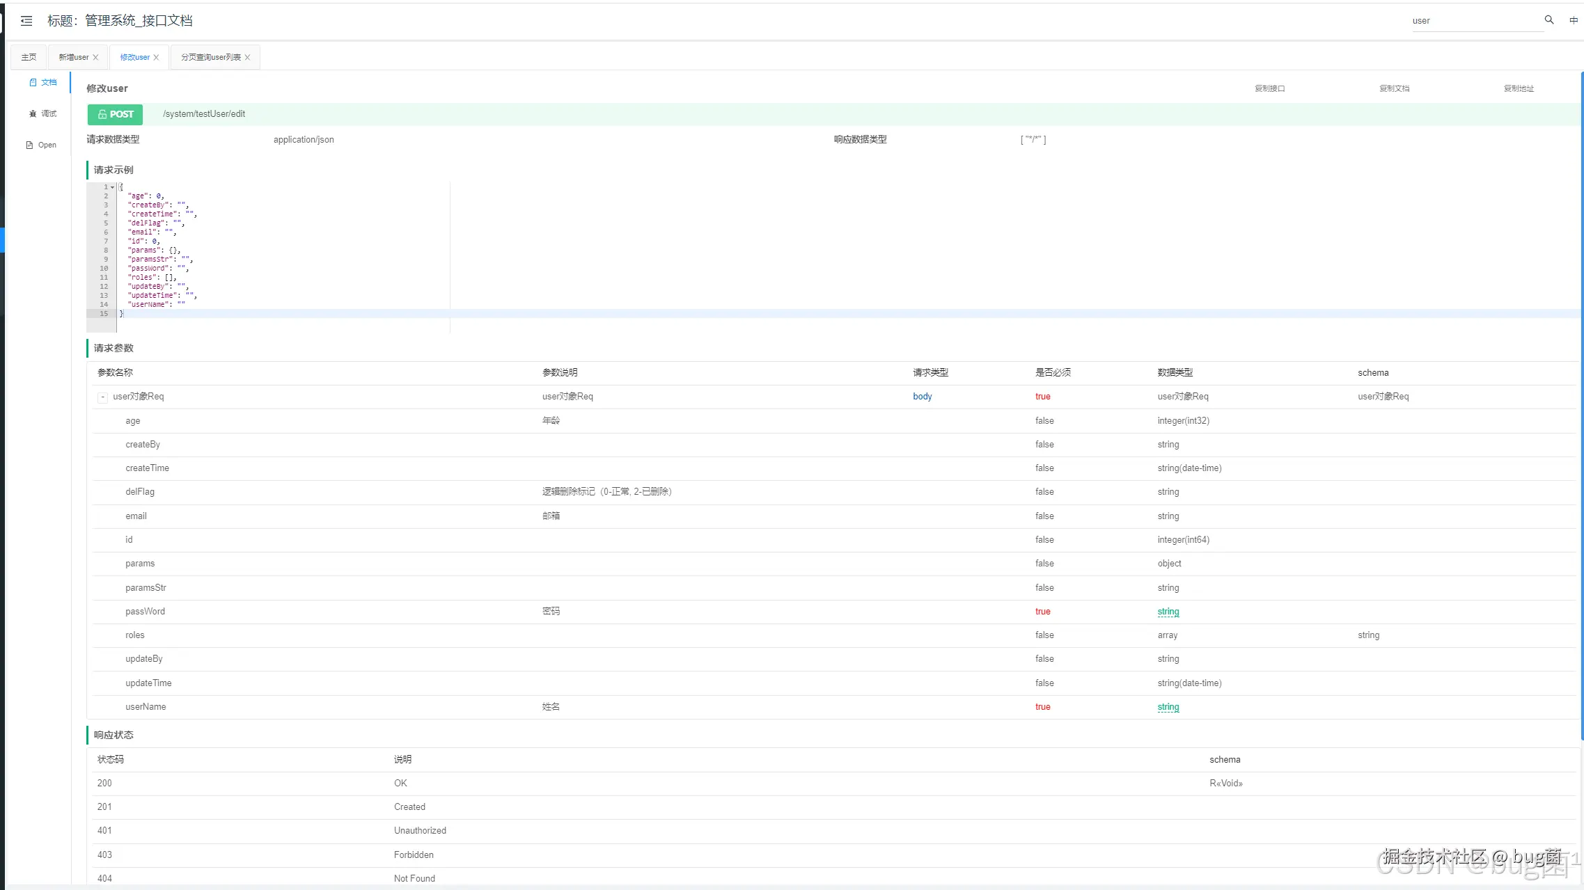This screenshot has height=890, width=1584.
Task: Close the 修改user tab
Action: (x=156, y=58)
